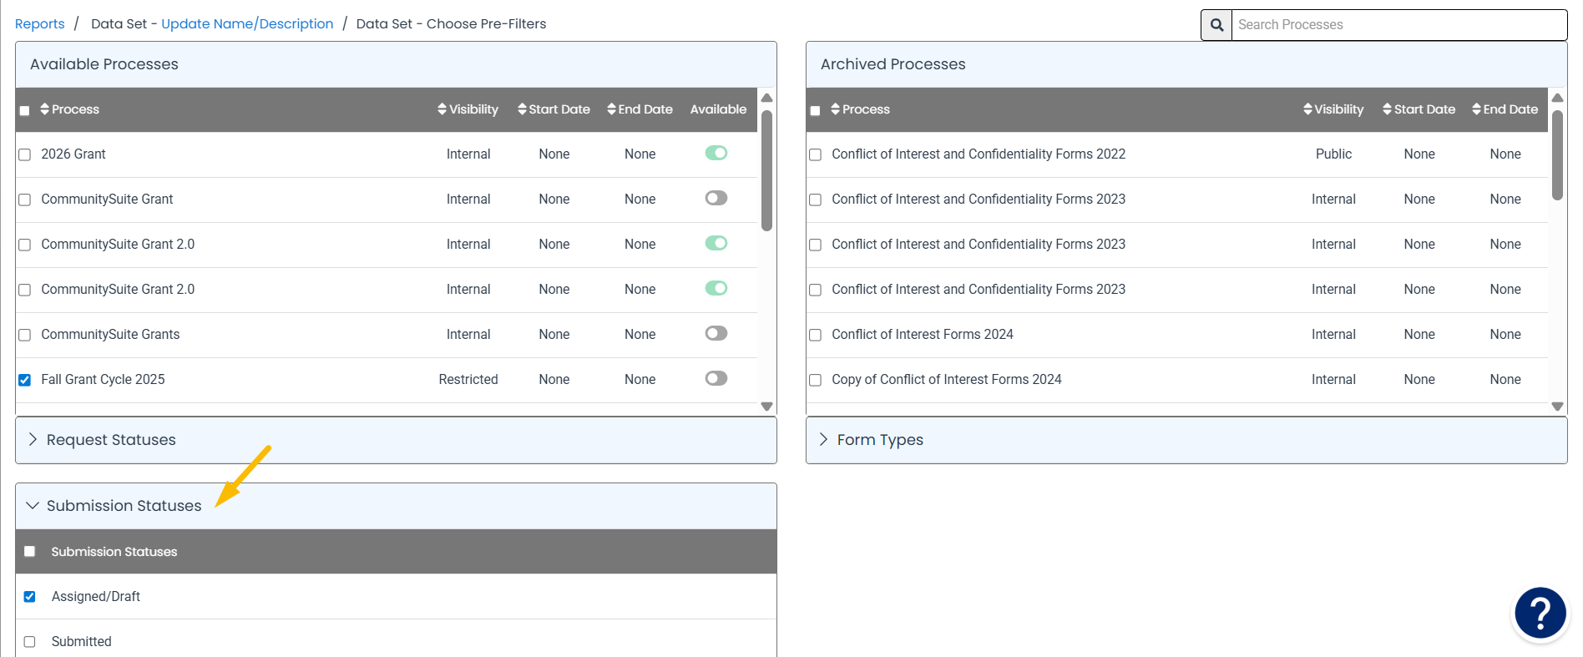
Task: Sort Available Processes by End Date
Action: [640, 109]
